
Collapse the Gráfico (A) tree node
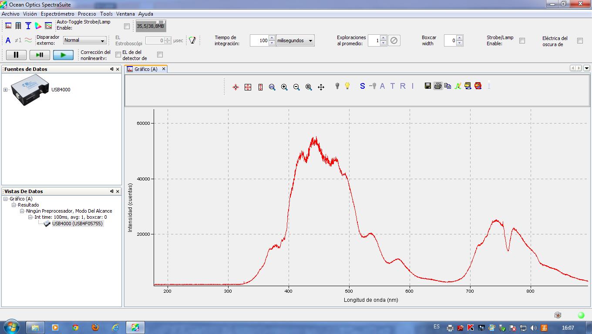[x=6, y=199]
